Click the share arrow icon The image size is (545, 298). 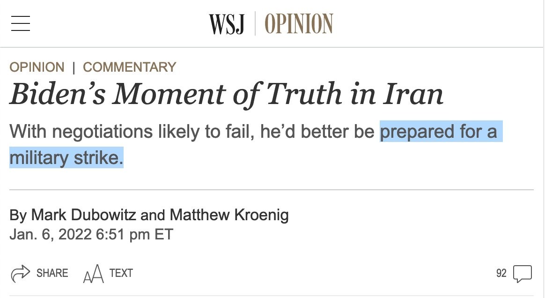pyautogui.click(x=20, y=274)
